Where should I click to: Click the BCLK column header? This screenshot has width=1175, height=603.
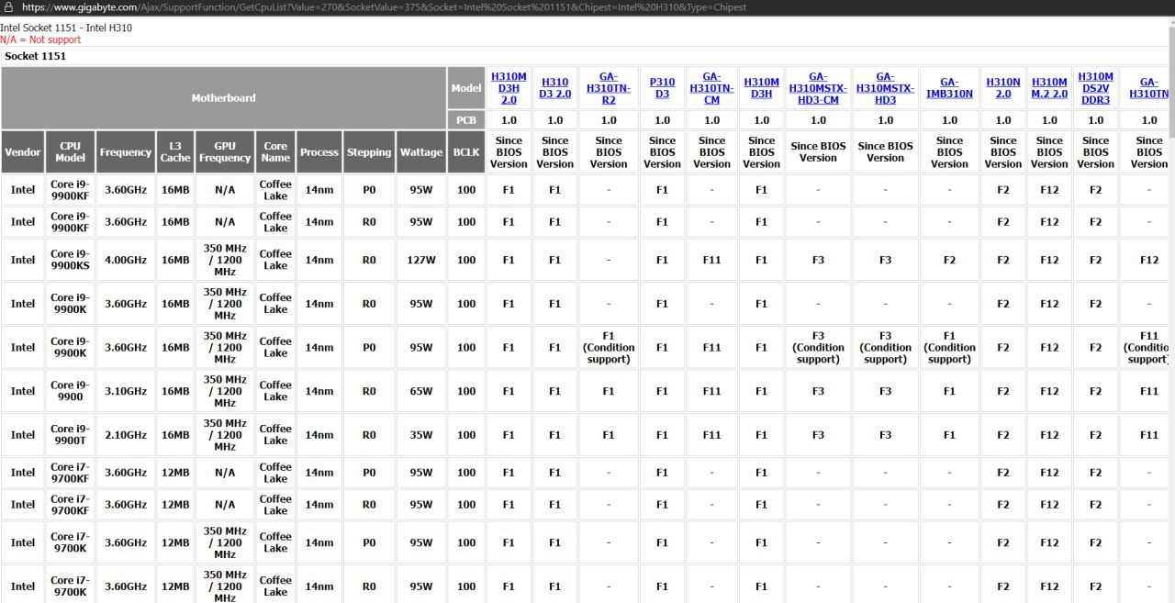pos(466,152)
